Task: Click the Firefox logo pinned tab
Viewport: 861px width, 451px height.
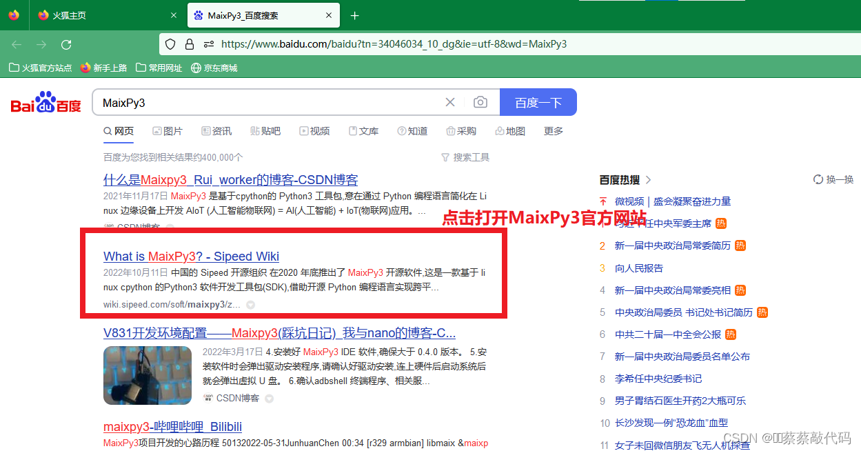Action: pyautogui.click(x=14, y=15)
